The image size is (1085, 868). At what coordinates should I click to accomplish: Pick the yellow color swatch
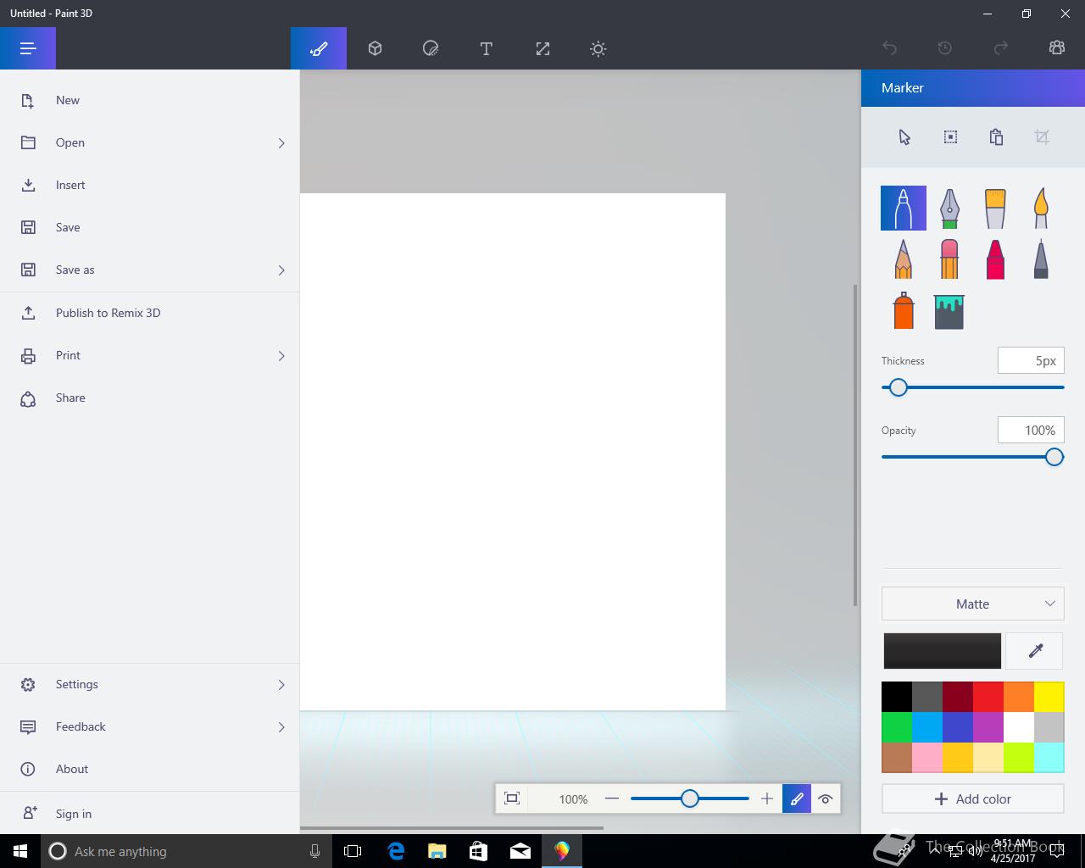(1049, 697)
